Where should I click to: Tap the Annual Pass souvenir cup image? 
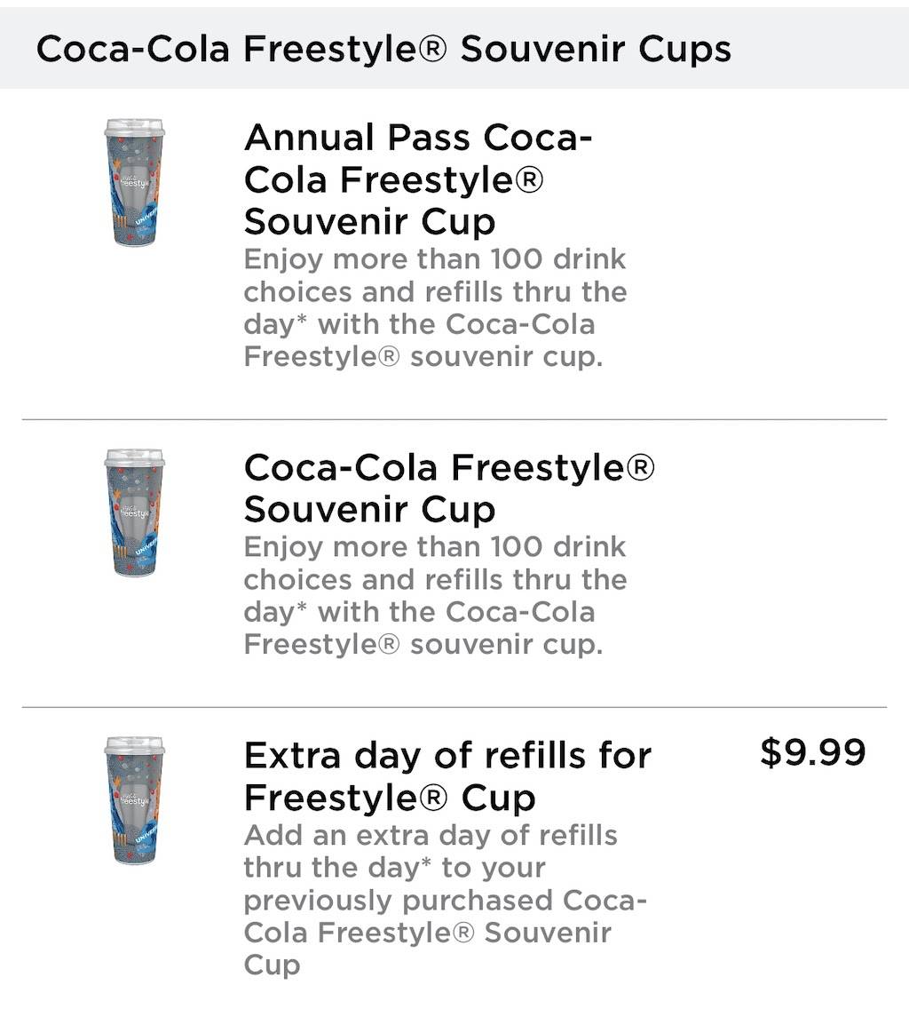pyautogui.click(x=134, y=182)
